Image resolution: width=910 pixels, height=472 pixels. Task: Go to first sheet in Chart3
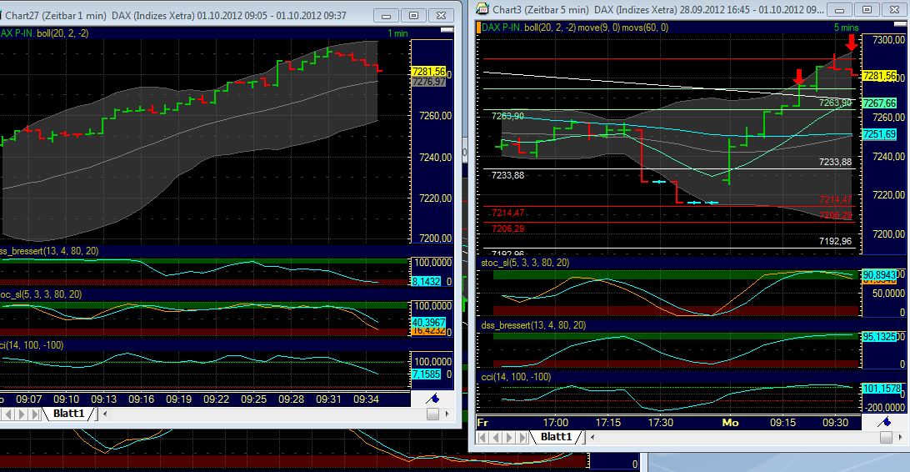pyautogui.click(x=482, y=437)
